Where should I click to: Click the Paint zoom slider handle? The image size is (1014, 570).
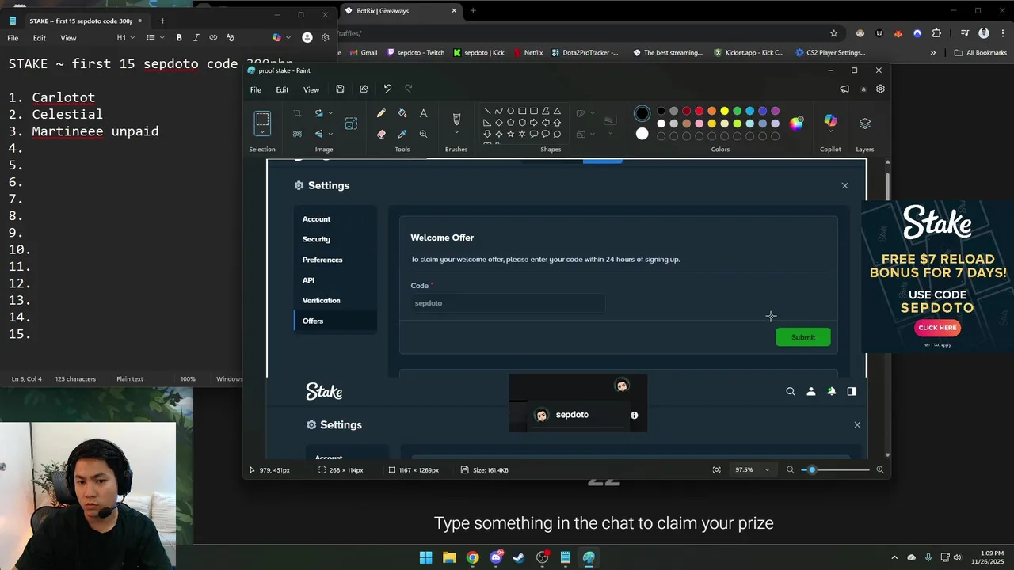pyautogui.click(x=811, y=470)
